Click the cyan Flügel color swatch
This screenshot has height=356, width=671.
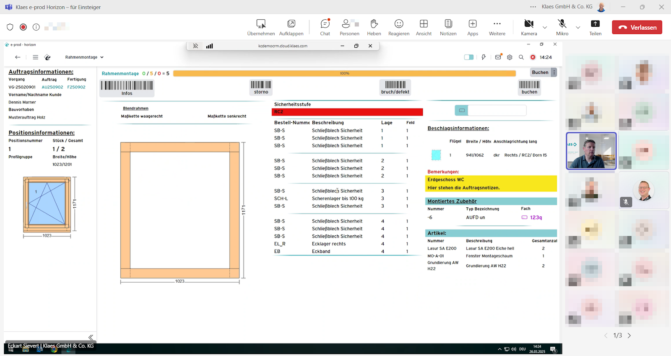[436, 155]
